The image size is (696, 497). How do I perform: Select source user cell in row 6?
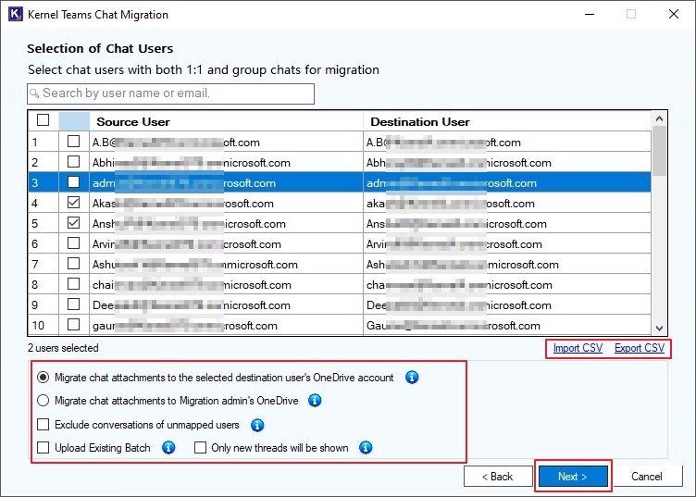227,243
